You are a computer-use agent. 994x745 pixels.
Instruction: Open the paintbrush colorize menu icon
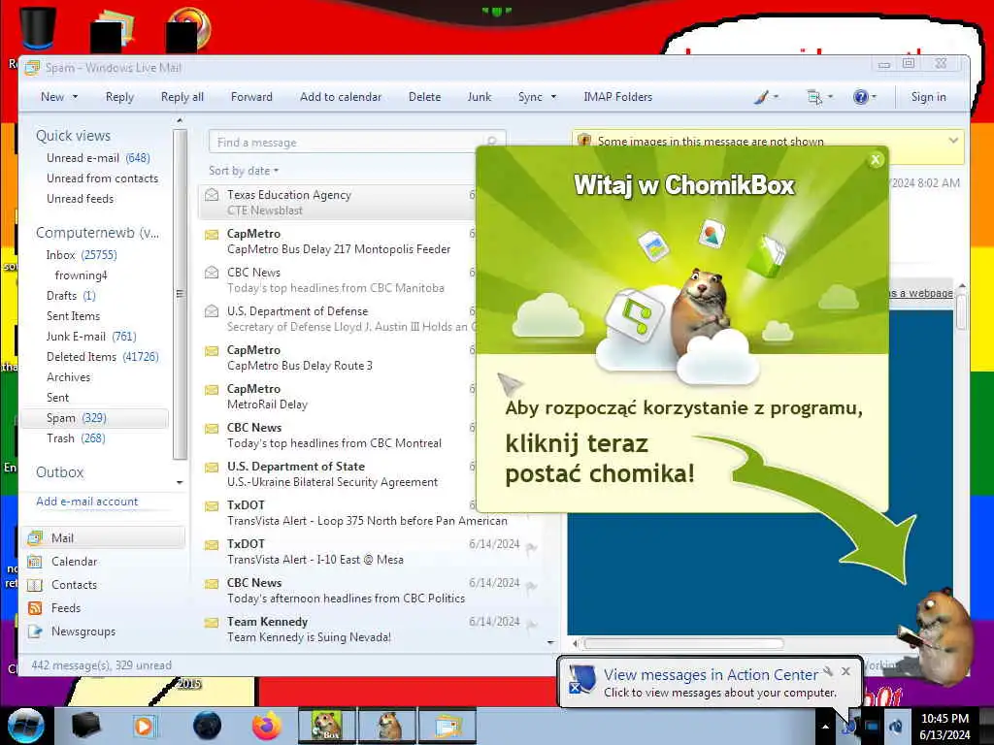(x=761, y=97)
